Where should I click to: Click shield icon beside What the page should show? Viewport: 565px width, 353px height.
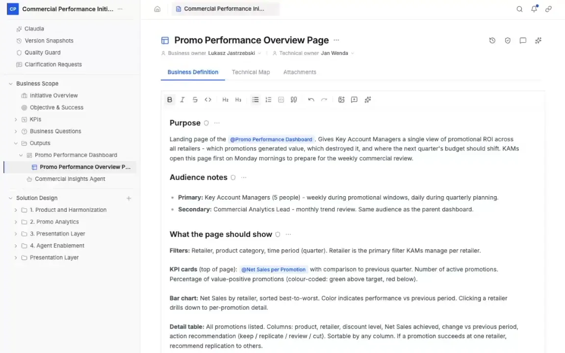(x=278, y=234)
